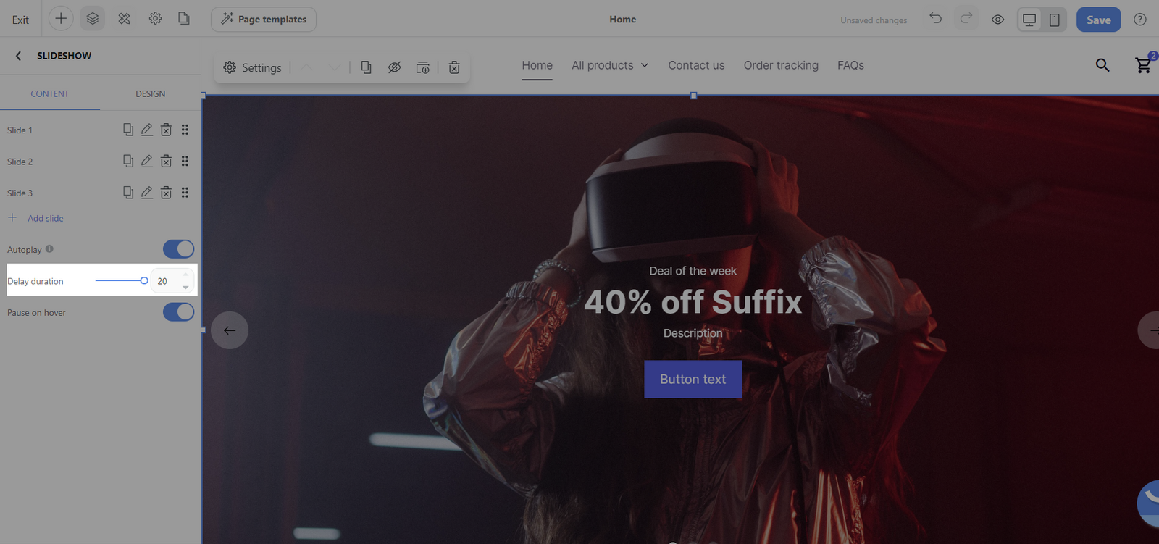Select Deal of the week text
The width and height of the screenshot is (1159, 544).
pos(693,271)
